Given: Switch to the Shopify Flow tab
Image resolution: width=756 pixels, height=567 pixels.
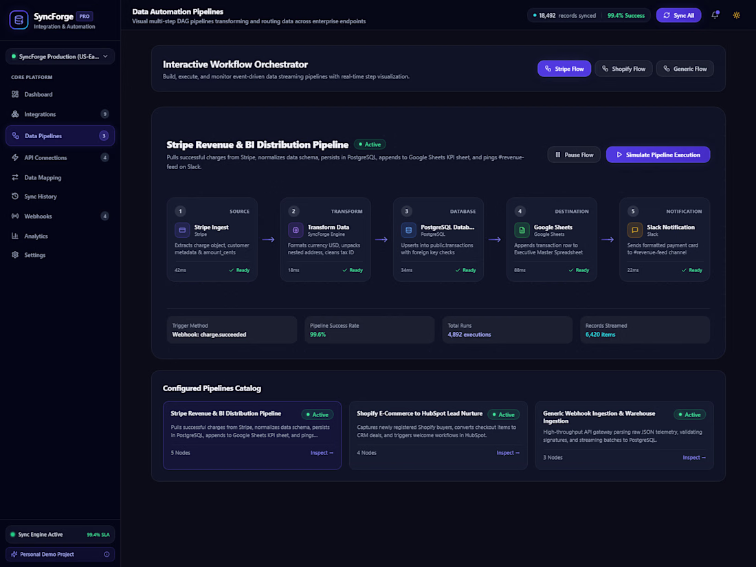Looking at the screenshot, I should 623,69.
